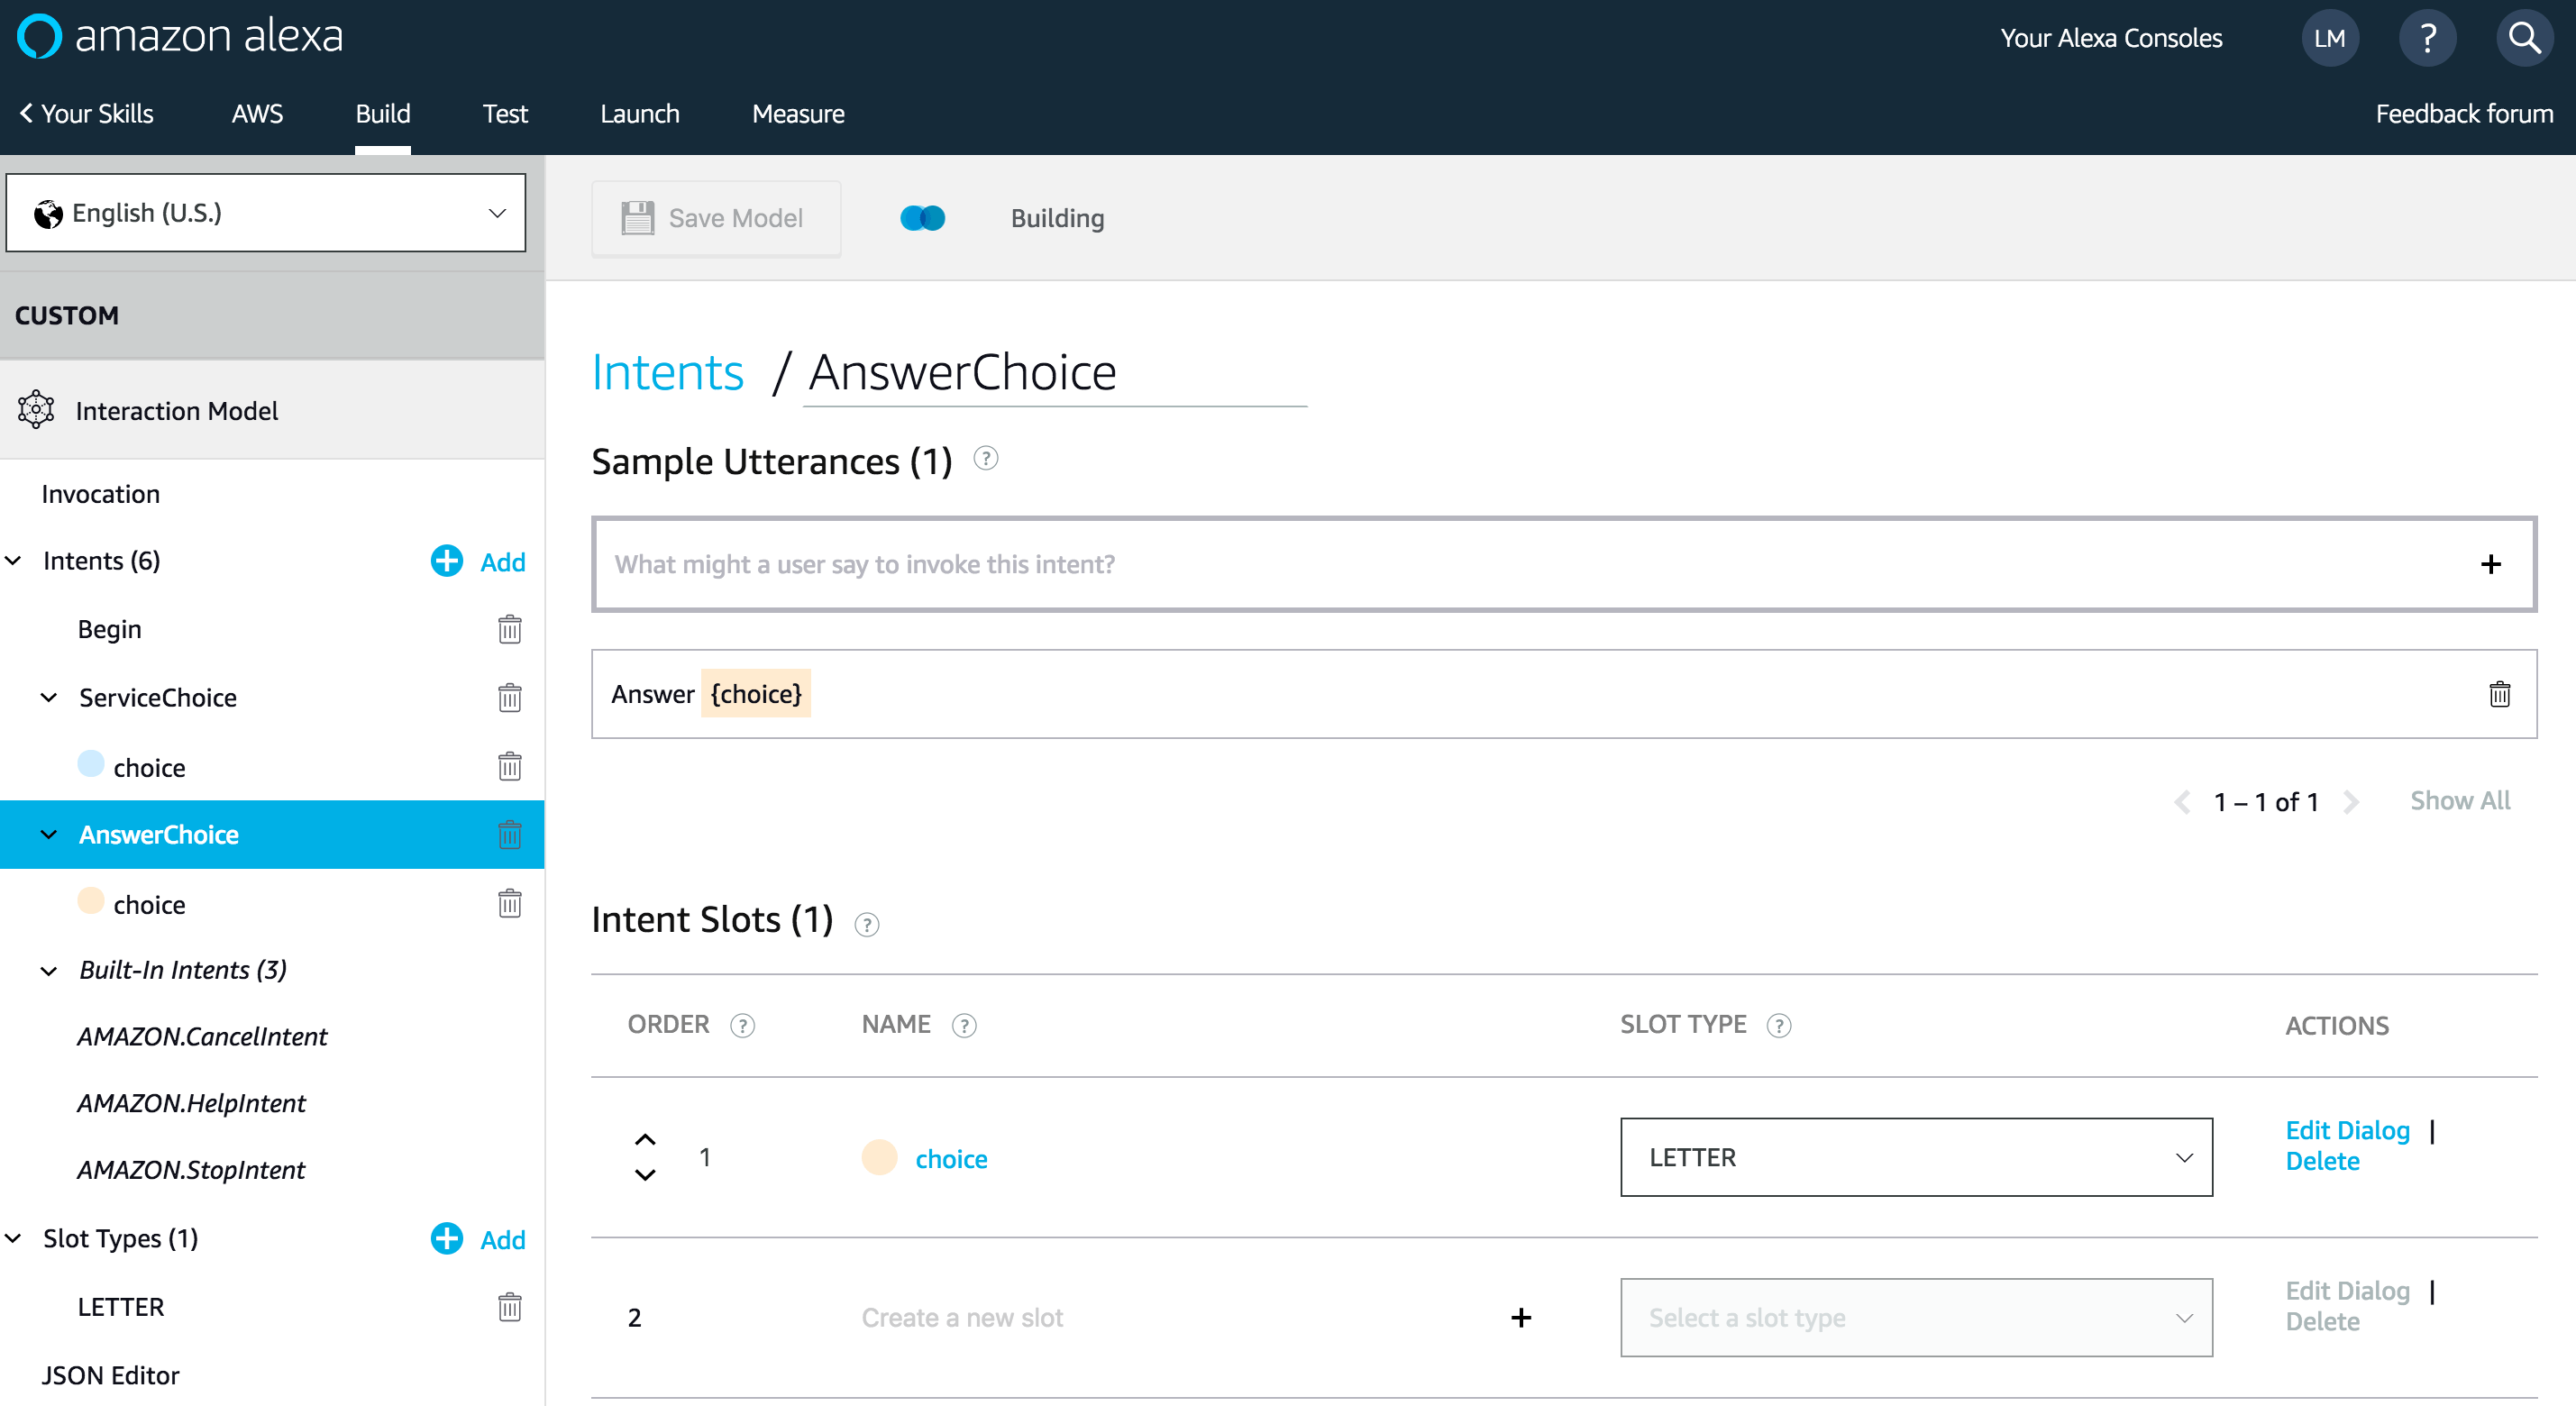The width and height of the screenshot is (2576, 1406).
Task: Delete the AnswerChoice intent with trash icon
Action: click(510, 834)
